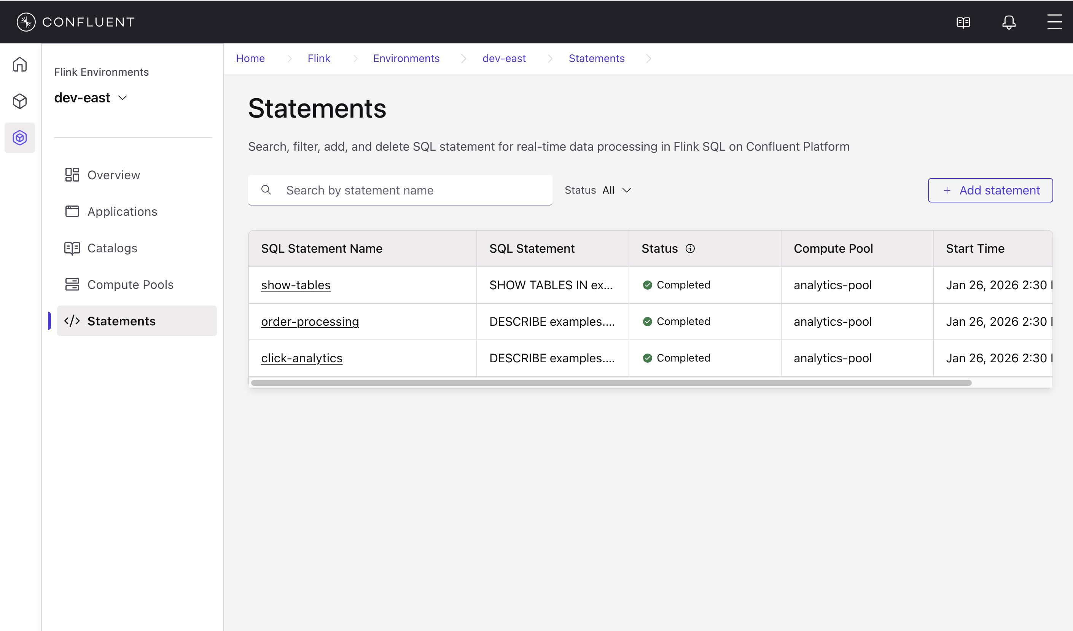Click start time in order-processing row
Viewport: 1073px width, 631px height.
[x=999, y=322]
